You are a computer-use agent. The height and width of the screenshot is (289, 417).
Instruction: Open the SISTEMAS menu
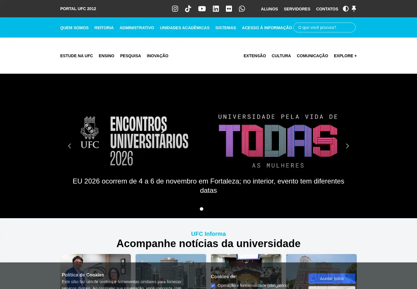pyautogui.click(x=226, y=28)
